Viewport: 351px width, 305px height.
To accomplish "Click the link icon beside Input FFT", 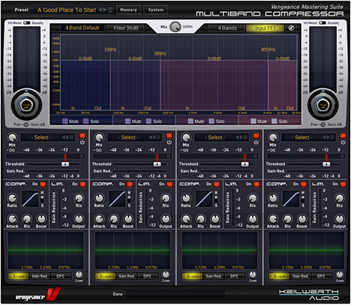I will [x=291, y=28].
